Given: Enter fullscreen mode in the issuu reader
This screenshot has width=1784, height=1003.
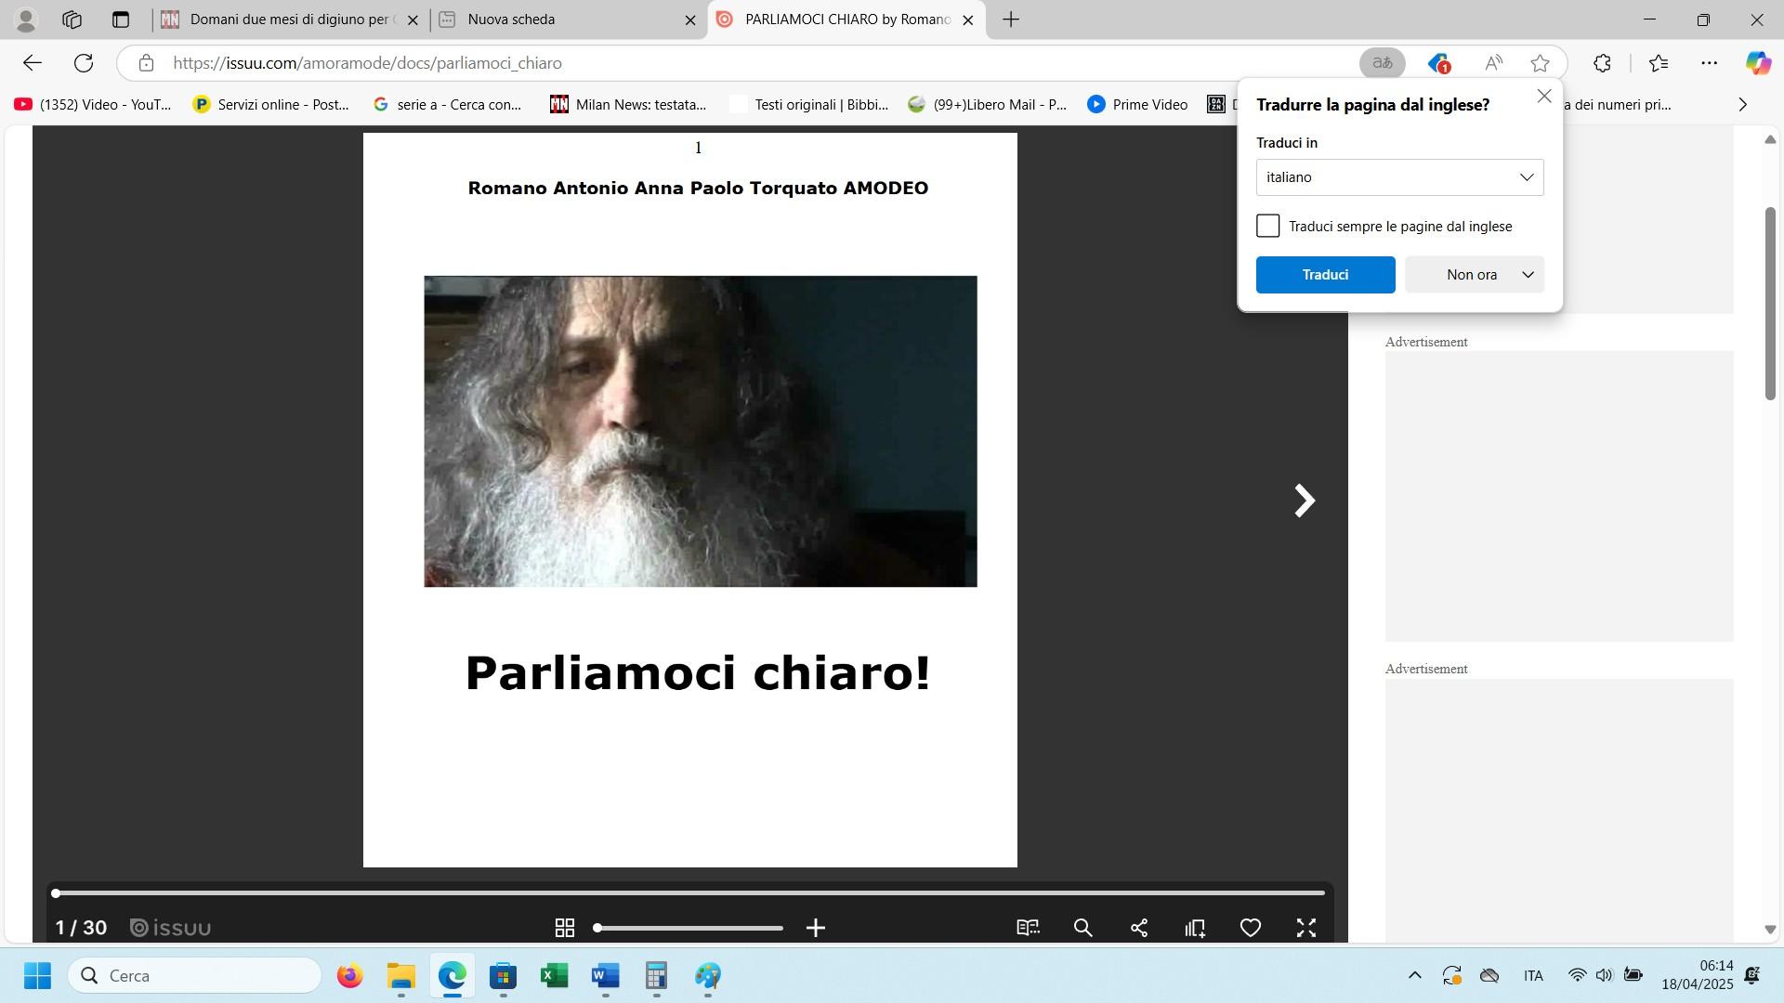Looking at the screenshot, I should pyautogui.click(x=1306, y=928).
